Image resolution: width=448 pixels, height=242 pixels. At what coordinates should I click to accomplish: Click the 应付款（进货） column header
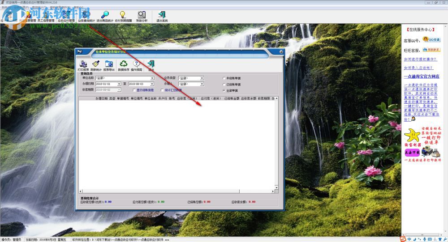coord(211,98)
